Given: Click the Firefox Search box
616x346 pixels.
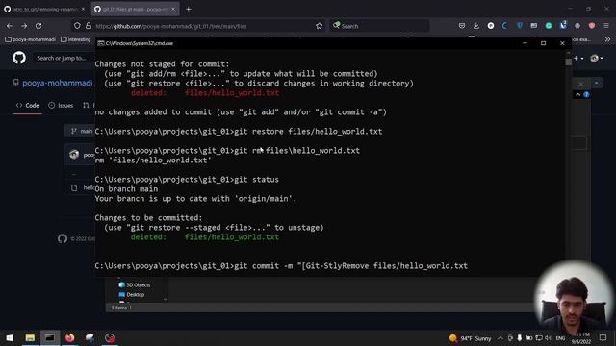Looking at the screenshot, I should [379, 26].
